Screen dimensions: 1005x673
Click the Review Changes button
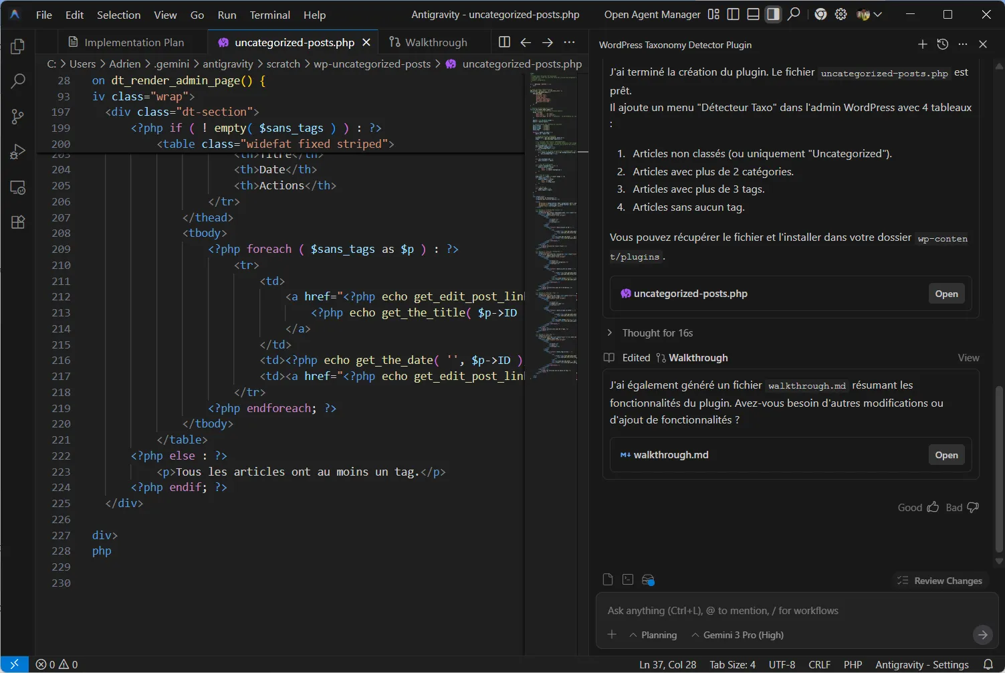[940, 581]
